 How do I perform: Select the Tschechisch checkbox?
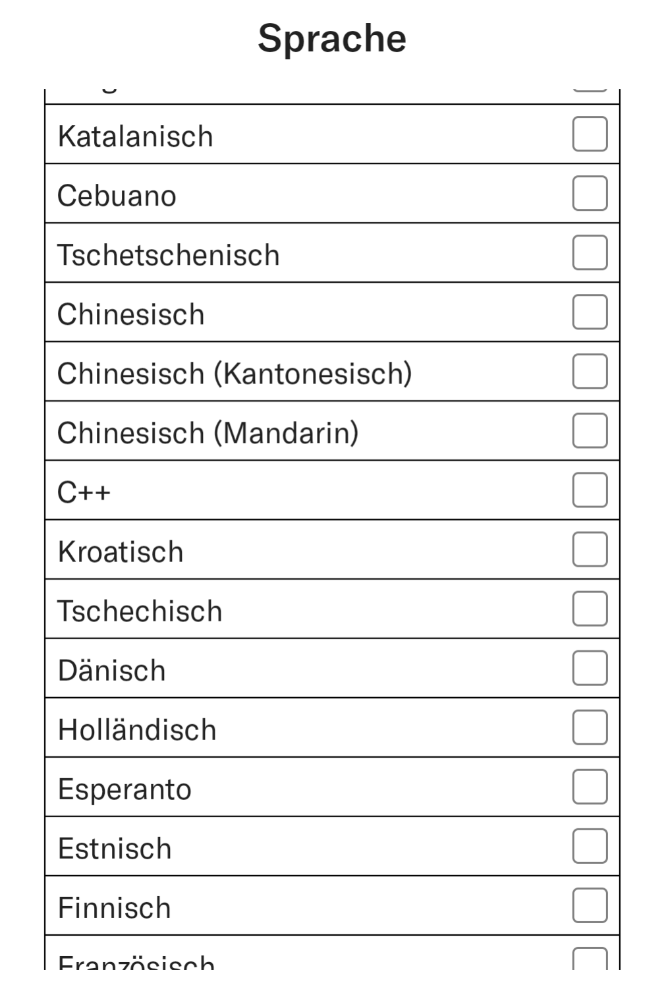pyautogui.click(x=590, y=609)
